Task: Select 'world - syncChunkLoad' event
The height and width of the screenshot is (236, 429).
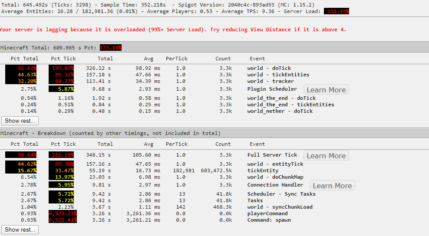Action: point(280,207)
